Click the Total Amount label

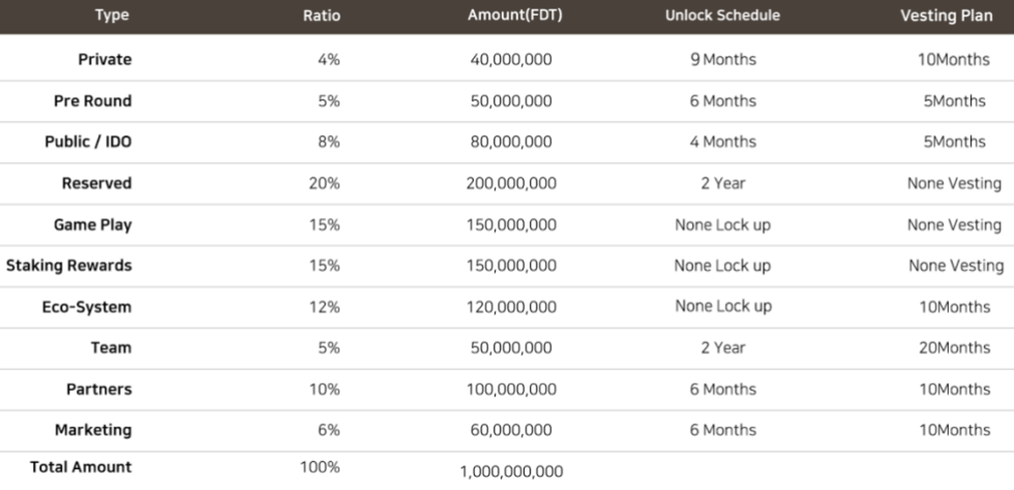click(x=81, y=466)
